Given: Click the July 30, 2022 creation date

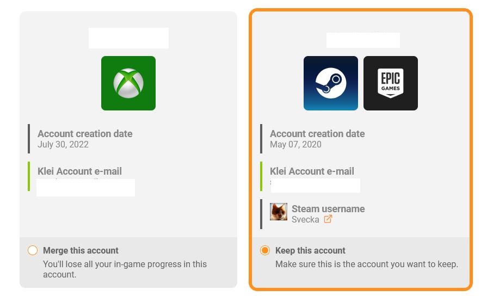Looking at the screenshot, I should pos(63,145).
